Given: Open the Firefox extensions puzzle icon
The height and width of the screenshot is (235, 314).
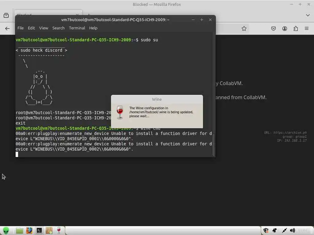Looking at the screenshot, I should click(x=296, y=28).
